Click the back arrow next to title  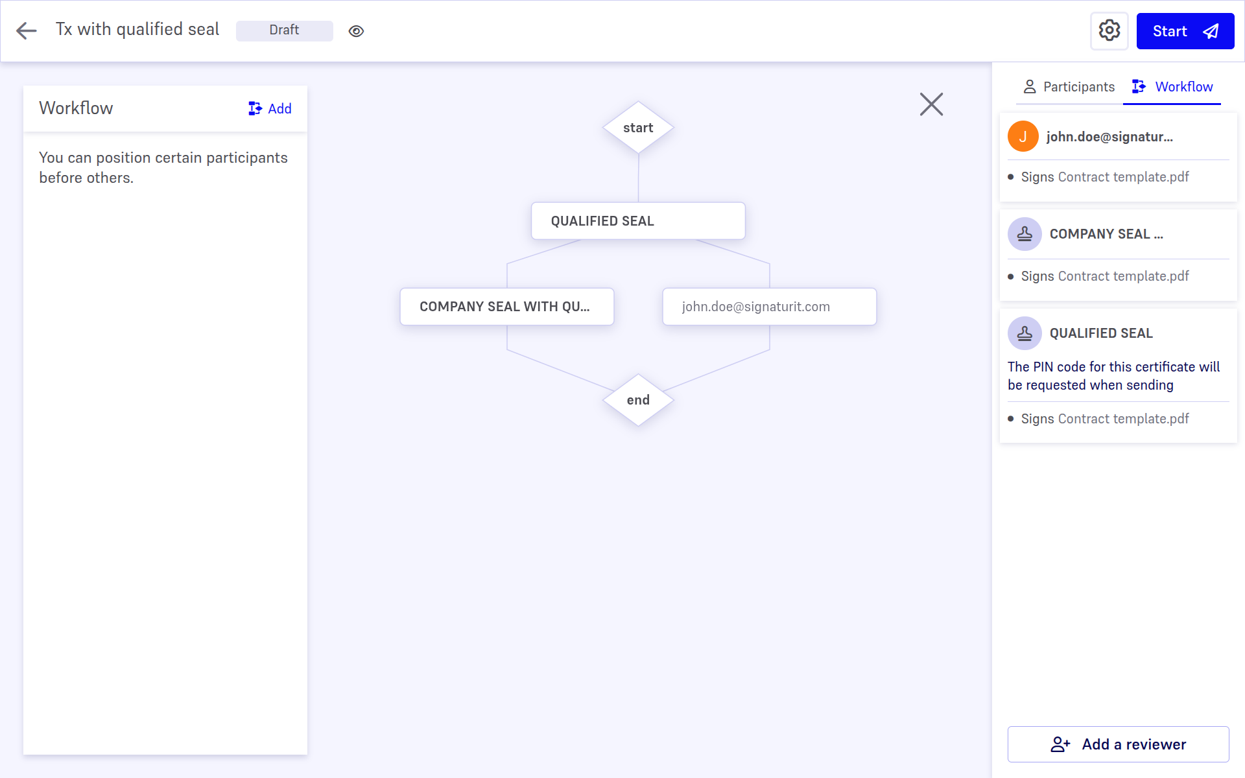tap(26, 30)
